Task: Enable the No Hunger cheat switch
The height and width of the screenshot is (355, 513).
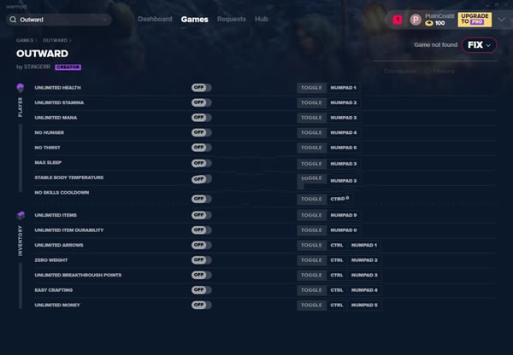Action: coord(201,133)
